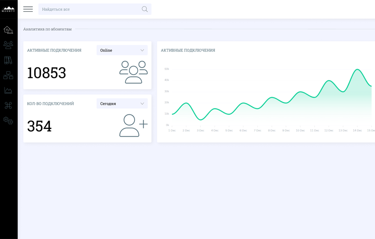Focus the "Найдется все" search field
Screen dimensions: 375x239
coord(95,9)
